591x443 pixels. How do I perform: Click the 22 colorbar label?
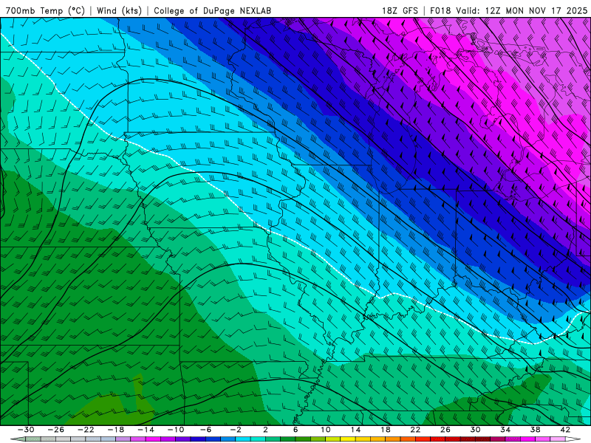pos(415,430)
